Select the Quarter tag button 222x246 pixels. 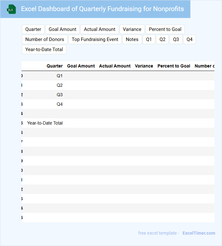[33, 29]
